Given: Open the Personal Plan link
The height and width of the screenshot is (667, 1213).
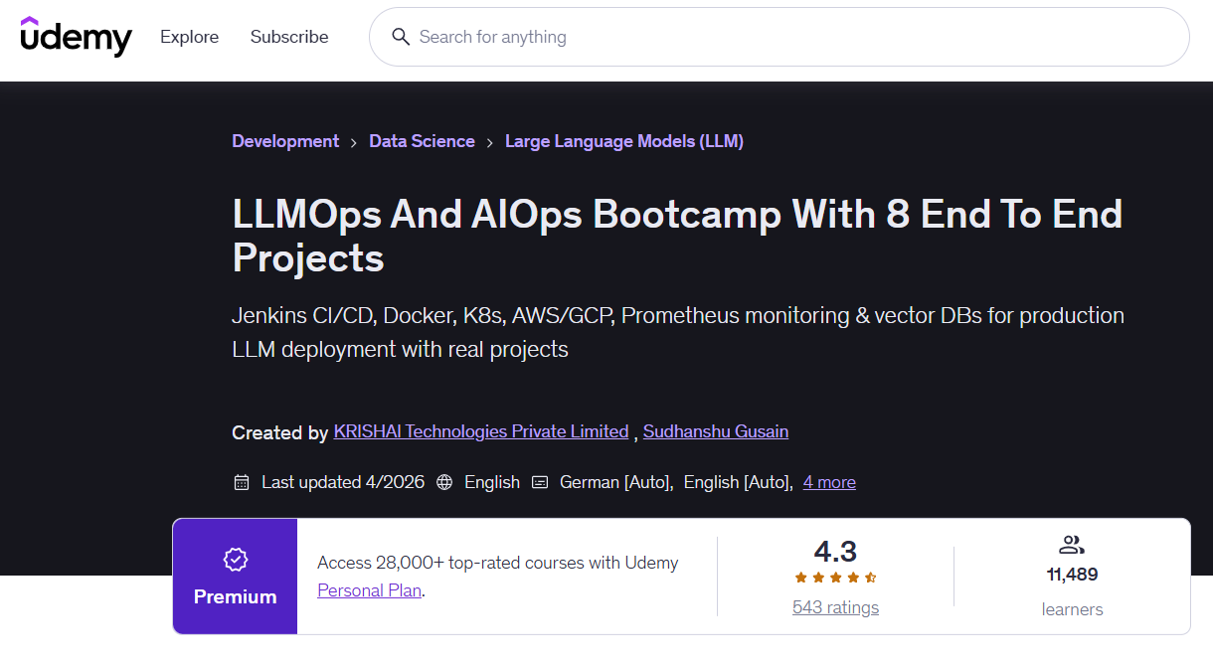Looking at the screenshot, I should (x=370, y=590).
